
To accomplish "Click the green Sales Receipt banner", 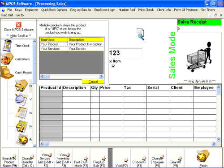I will pos(199,22).
